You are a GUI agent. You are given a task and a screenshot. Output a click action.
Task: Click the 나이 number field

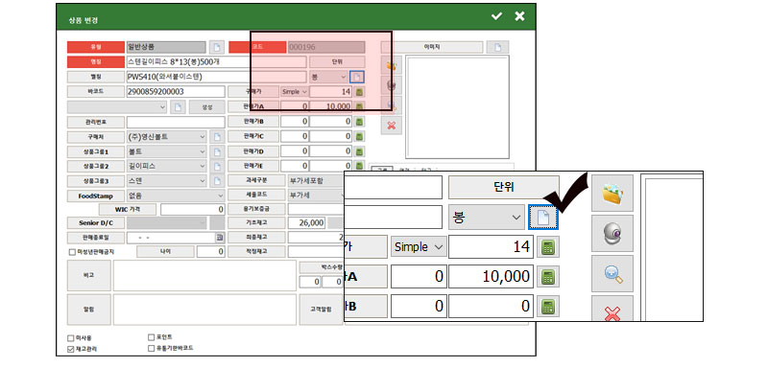pyautogui.click(x=211, y=252)
